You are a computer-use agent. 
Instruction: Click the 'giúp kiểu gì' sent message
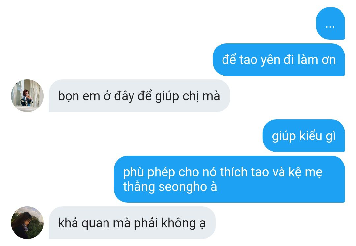[x=304, y=136]
